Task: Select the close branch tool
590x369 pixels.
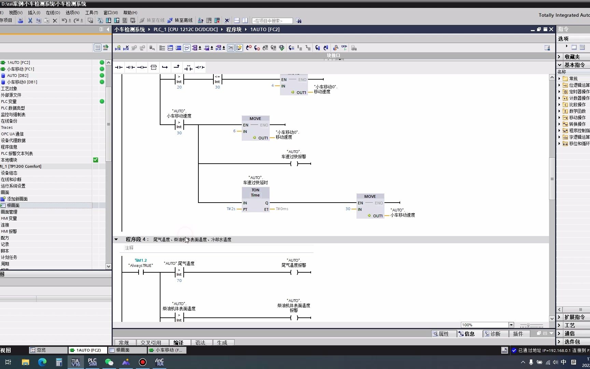Action: point(177,67)
